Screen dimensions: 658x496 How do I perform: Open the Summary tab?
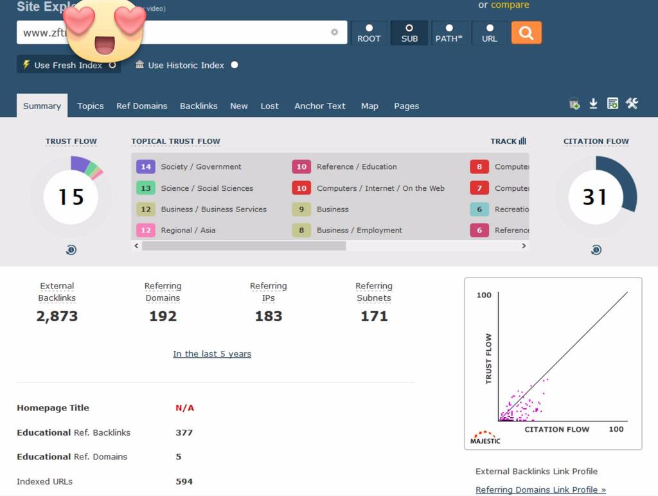point(42,106)
